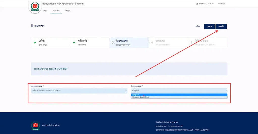258x134 pixels.
Task: Click the Election Commission logo in header
Action: (35, 7)
